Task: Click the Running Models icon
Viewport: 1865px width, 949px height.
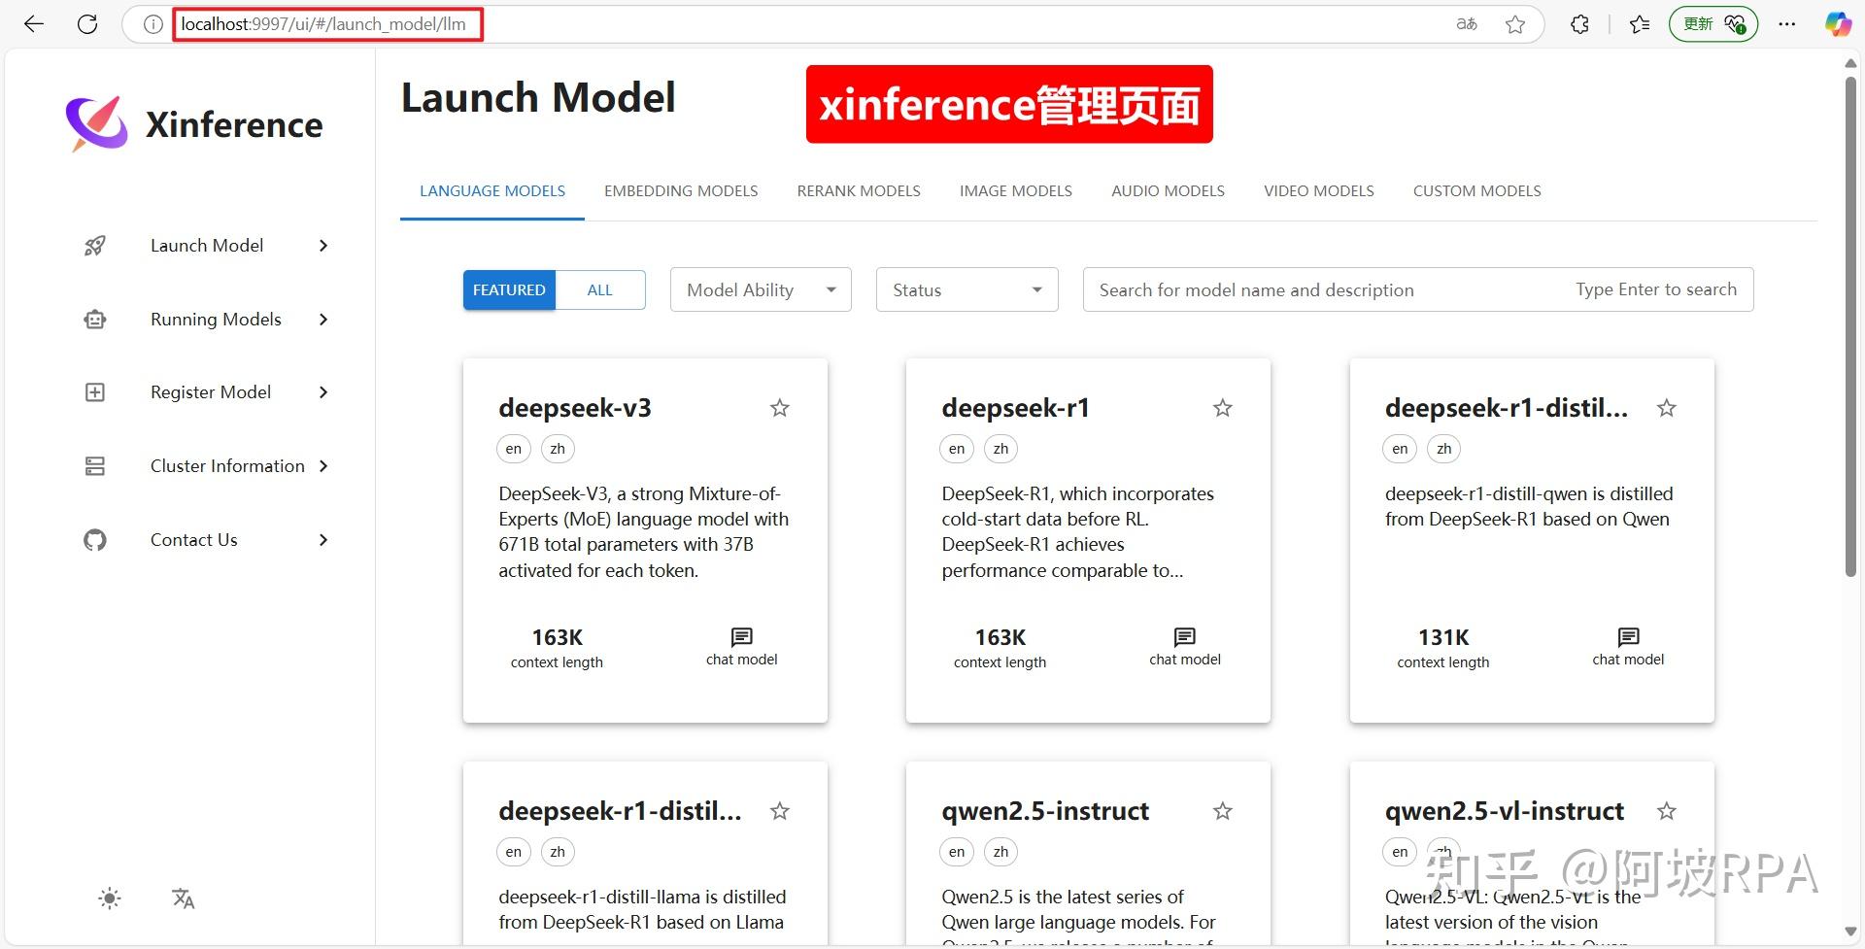Action: click(93, 319)
